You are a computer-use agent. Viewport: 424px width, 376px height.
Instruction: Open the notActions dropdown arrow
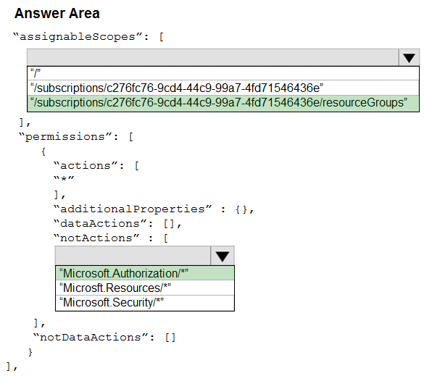pyautogui.click(x=223, y=256)
